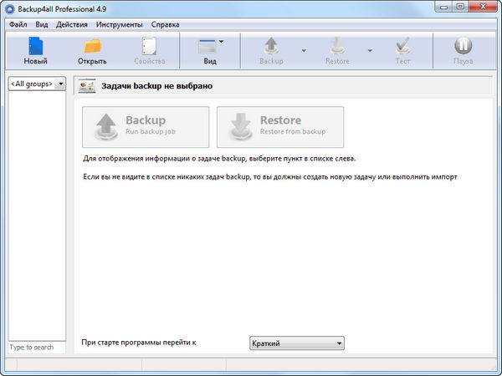Open the Действия menu
This screenshot has height=376, width=502.
tap(72, 24)
